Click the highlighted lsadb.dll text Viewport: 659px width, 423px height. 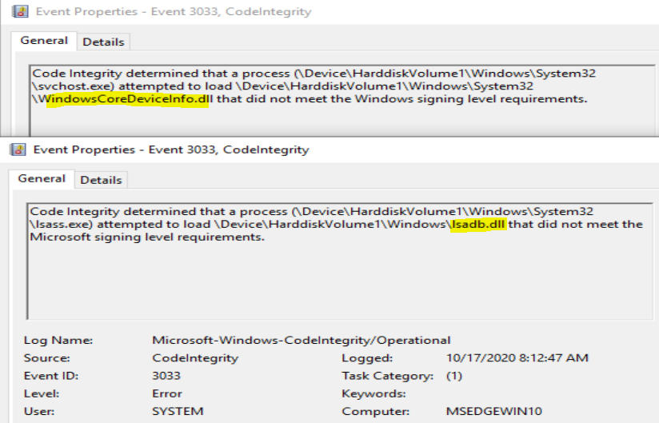pyautogui.click(x=478, y=225)
